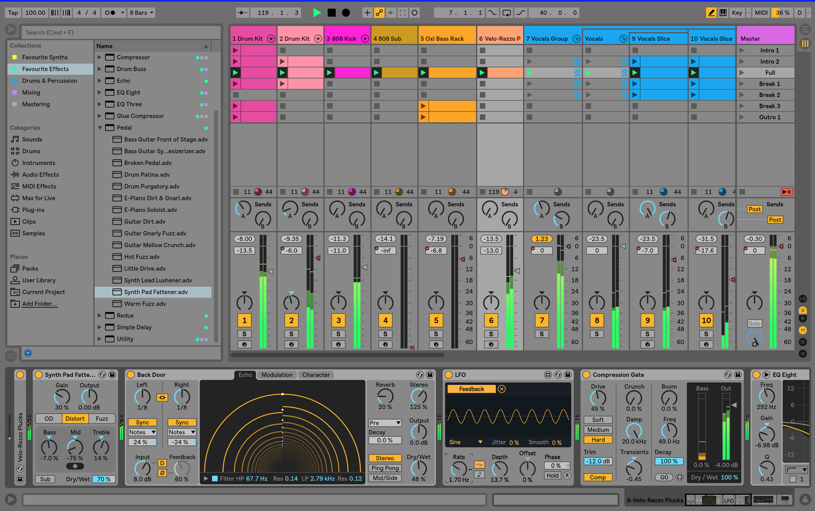Deactivate track 6 via its numbered activator
The height and width of the screenshot is (511, 815).
(x=490, y=320)
